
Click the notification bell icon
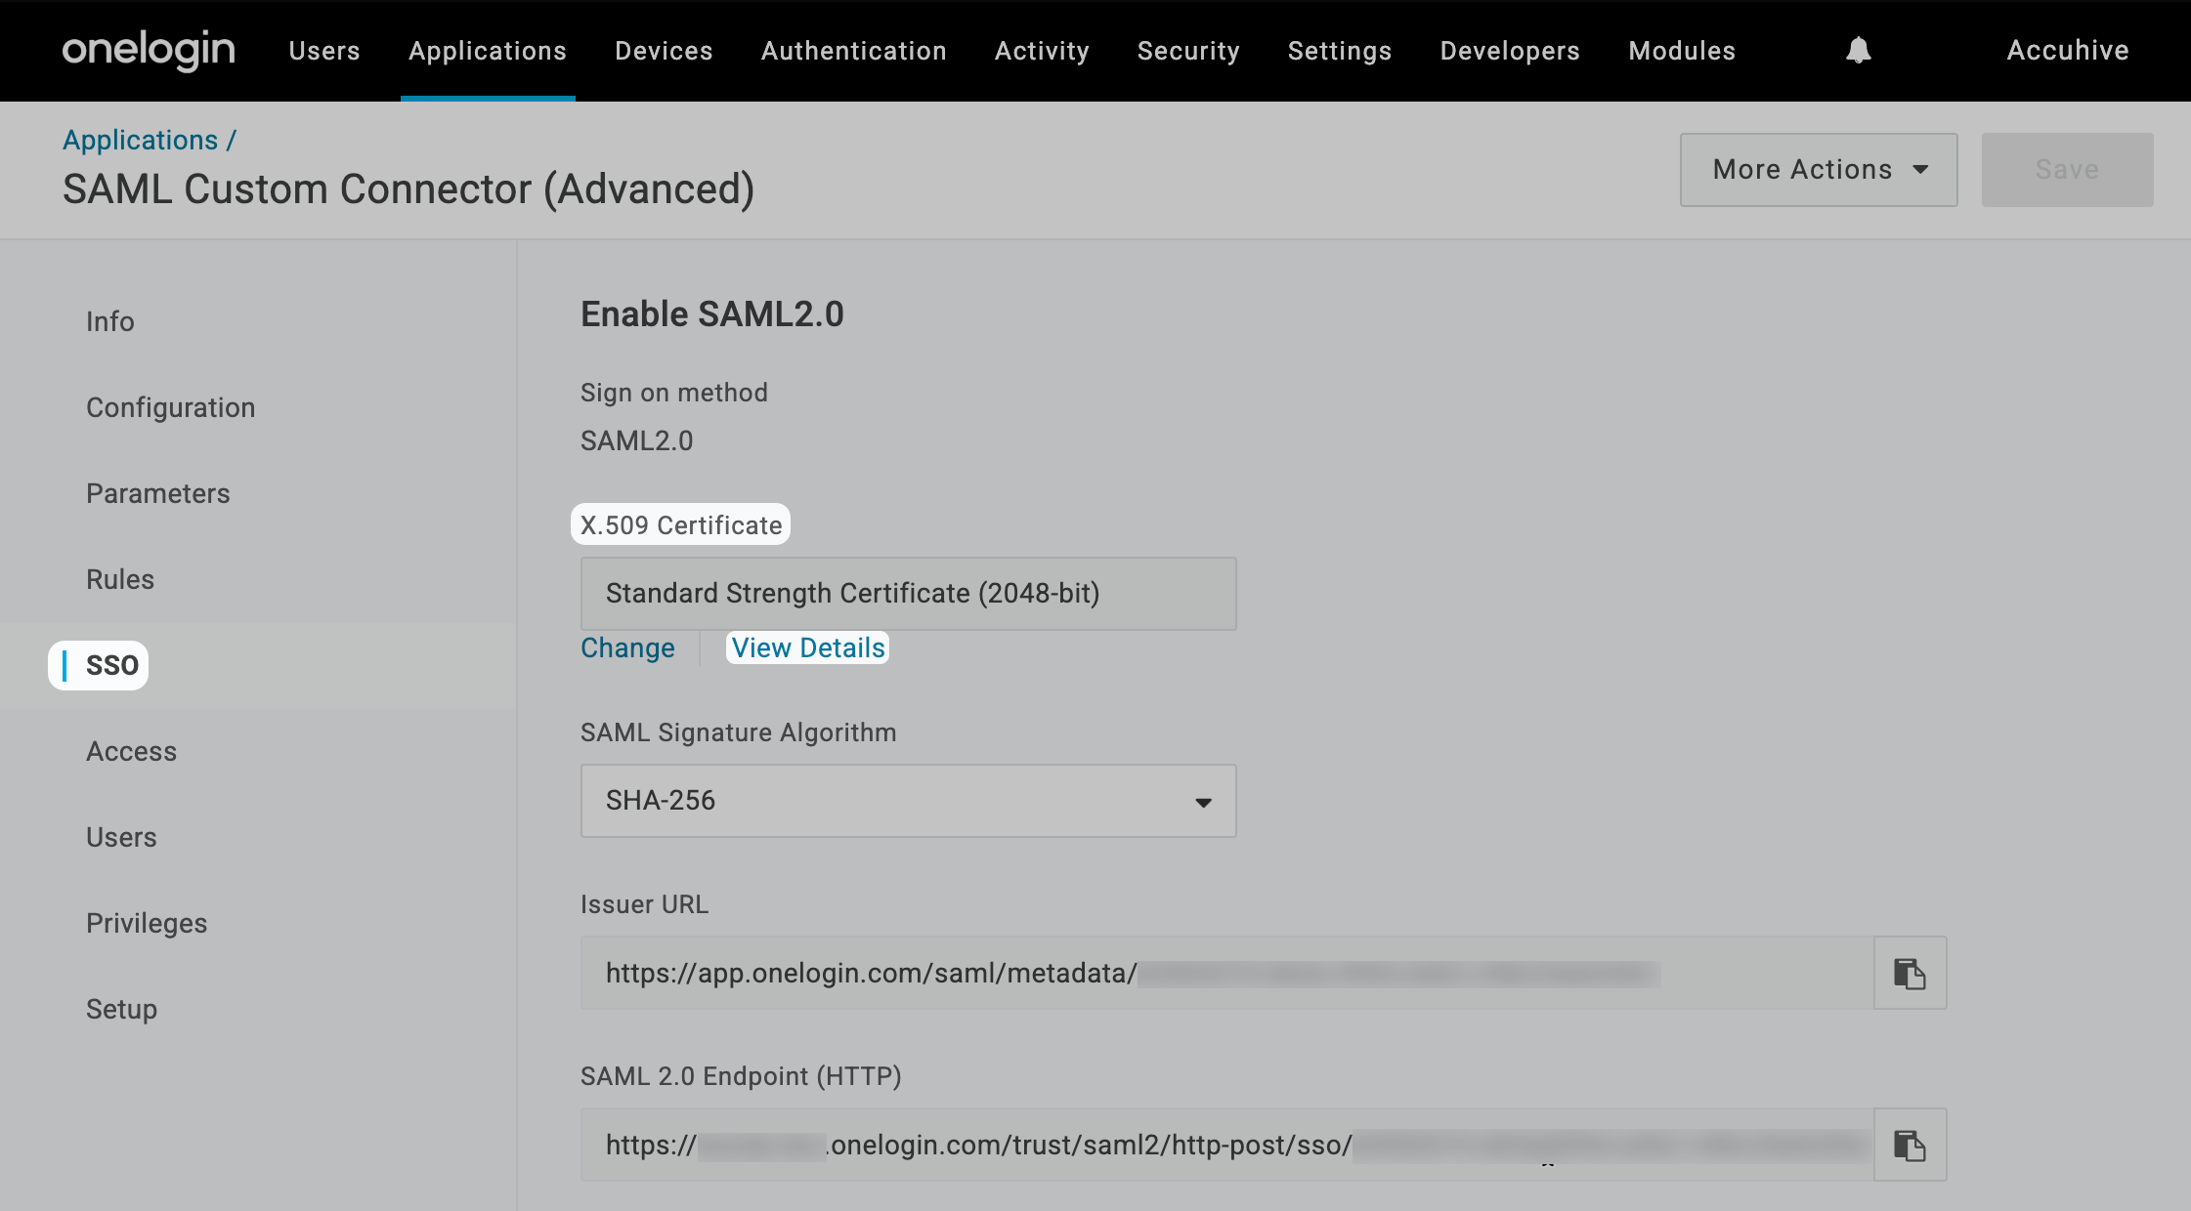point(1858,50)
